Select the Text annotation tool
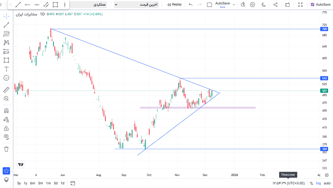Image resolution: width=333 pixels, height=188 pixels. coord(7,69)
